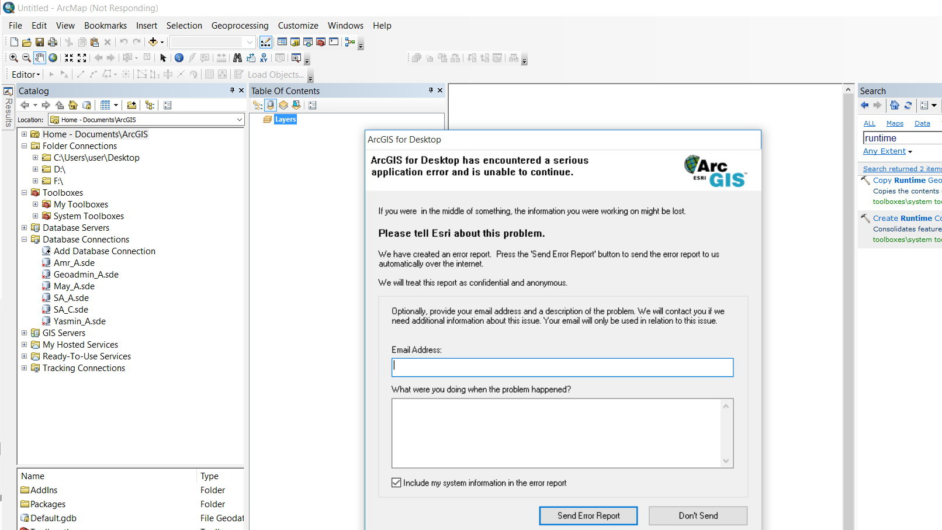Viewport: 942px width, 530px height.
Task: Click the Search box containing runtime
Action: pos(902,138)
